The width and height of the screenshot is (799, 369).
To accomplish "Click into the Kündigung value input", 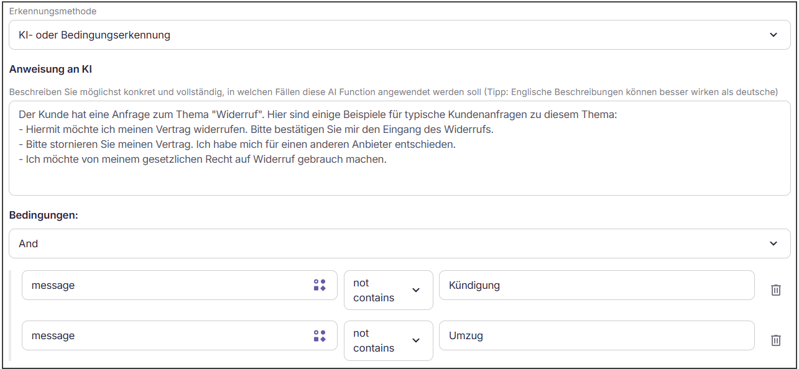I will click(x=597, y=285).
